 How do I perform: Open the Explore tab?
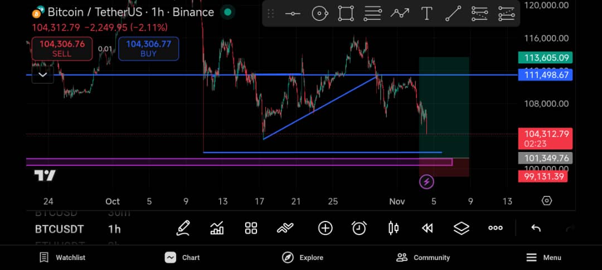pos(302,258)
